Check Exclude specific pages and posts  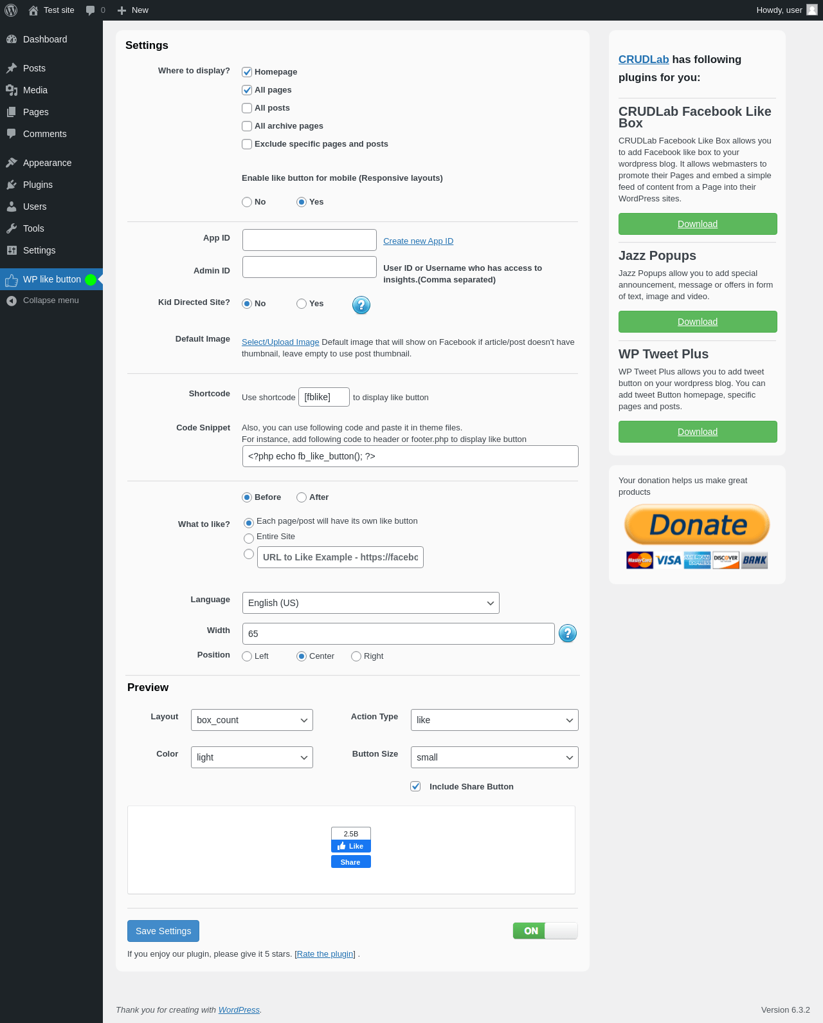tap(247, 144)
